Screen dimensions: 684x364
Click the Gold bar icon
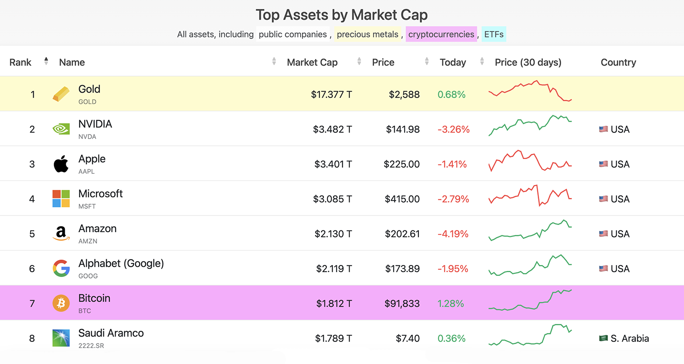point(61,94)
